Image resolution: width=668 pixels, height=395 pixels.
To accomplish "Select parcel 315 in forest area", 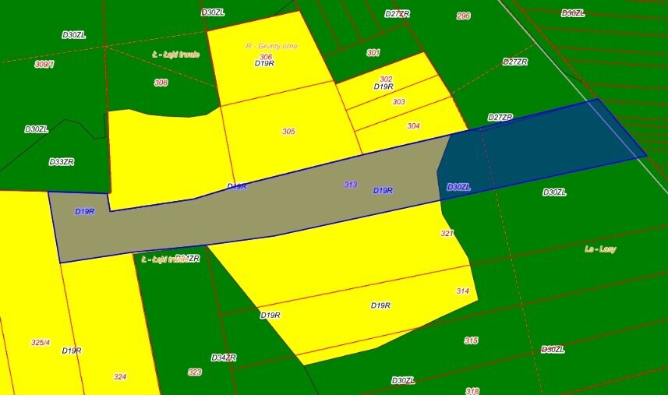I will tap(471, 341).
